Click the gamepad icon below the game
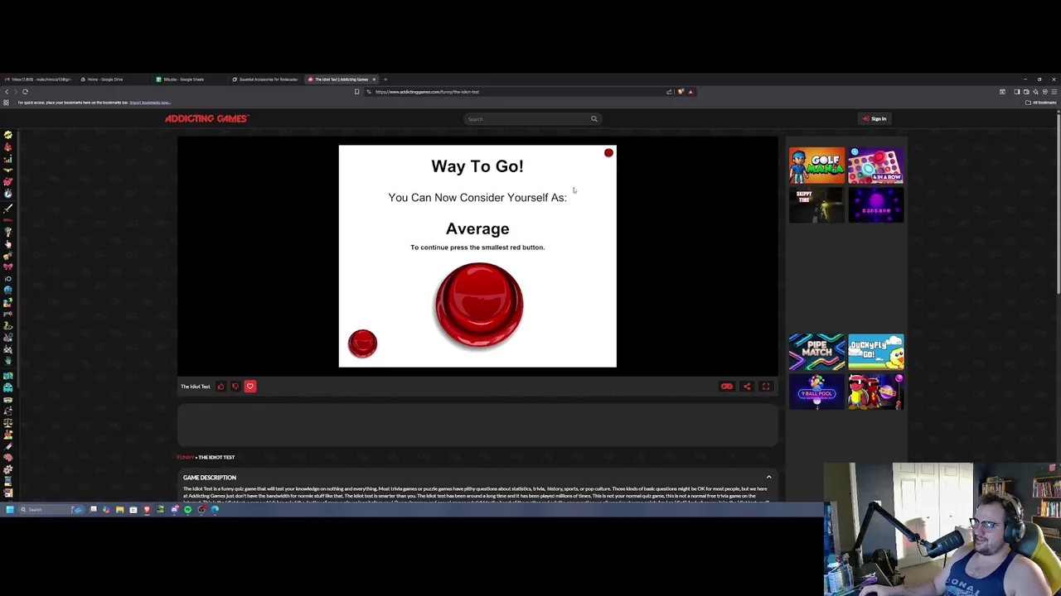The height and width of the screenshot is (596, 1061). [x=726, y=387]
